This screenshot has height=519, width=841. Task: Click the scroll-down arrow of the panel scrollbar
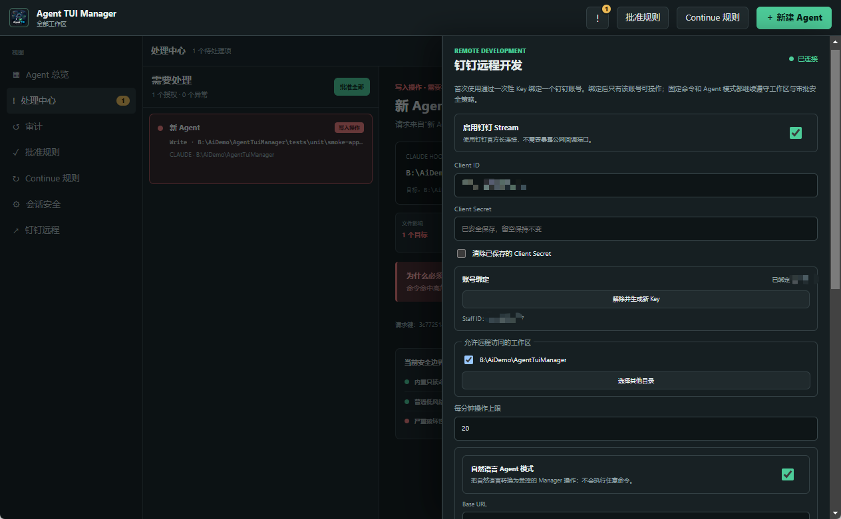[x=836, y=514]
